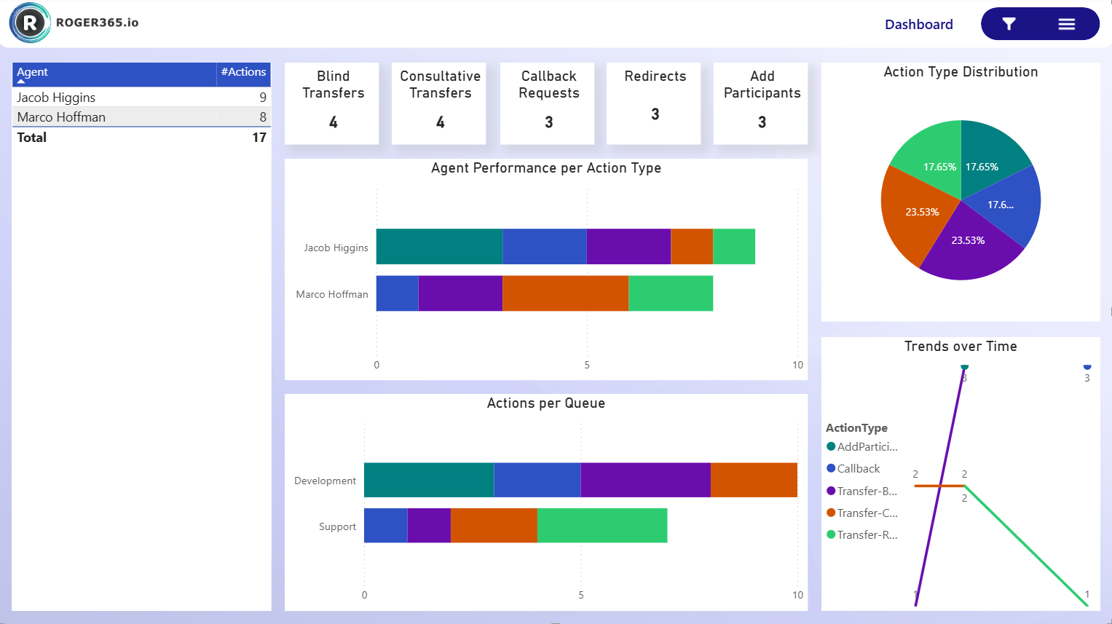Click Development queue purple bar segment
1112x624 pixels.
point(646,480)
